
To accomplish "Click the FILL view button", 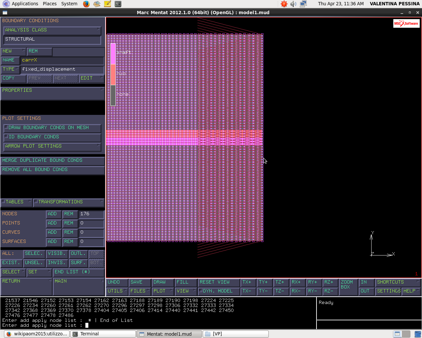I will (x=186, y=282).
